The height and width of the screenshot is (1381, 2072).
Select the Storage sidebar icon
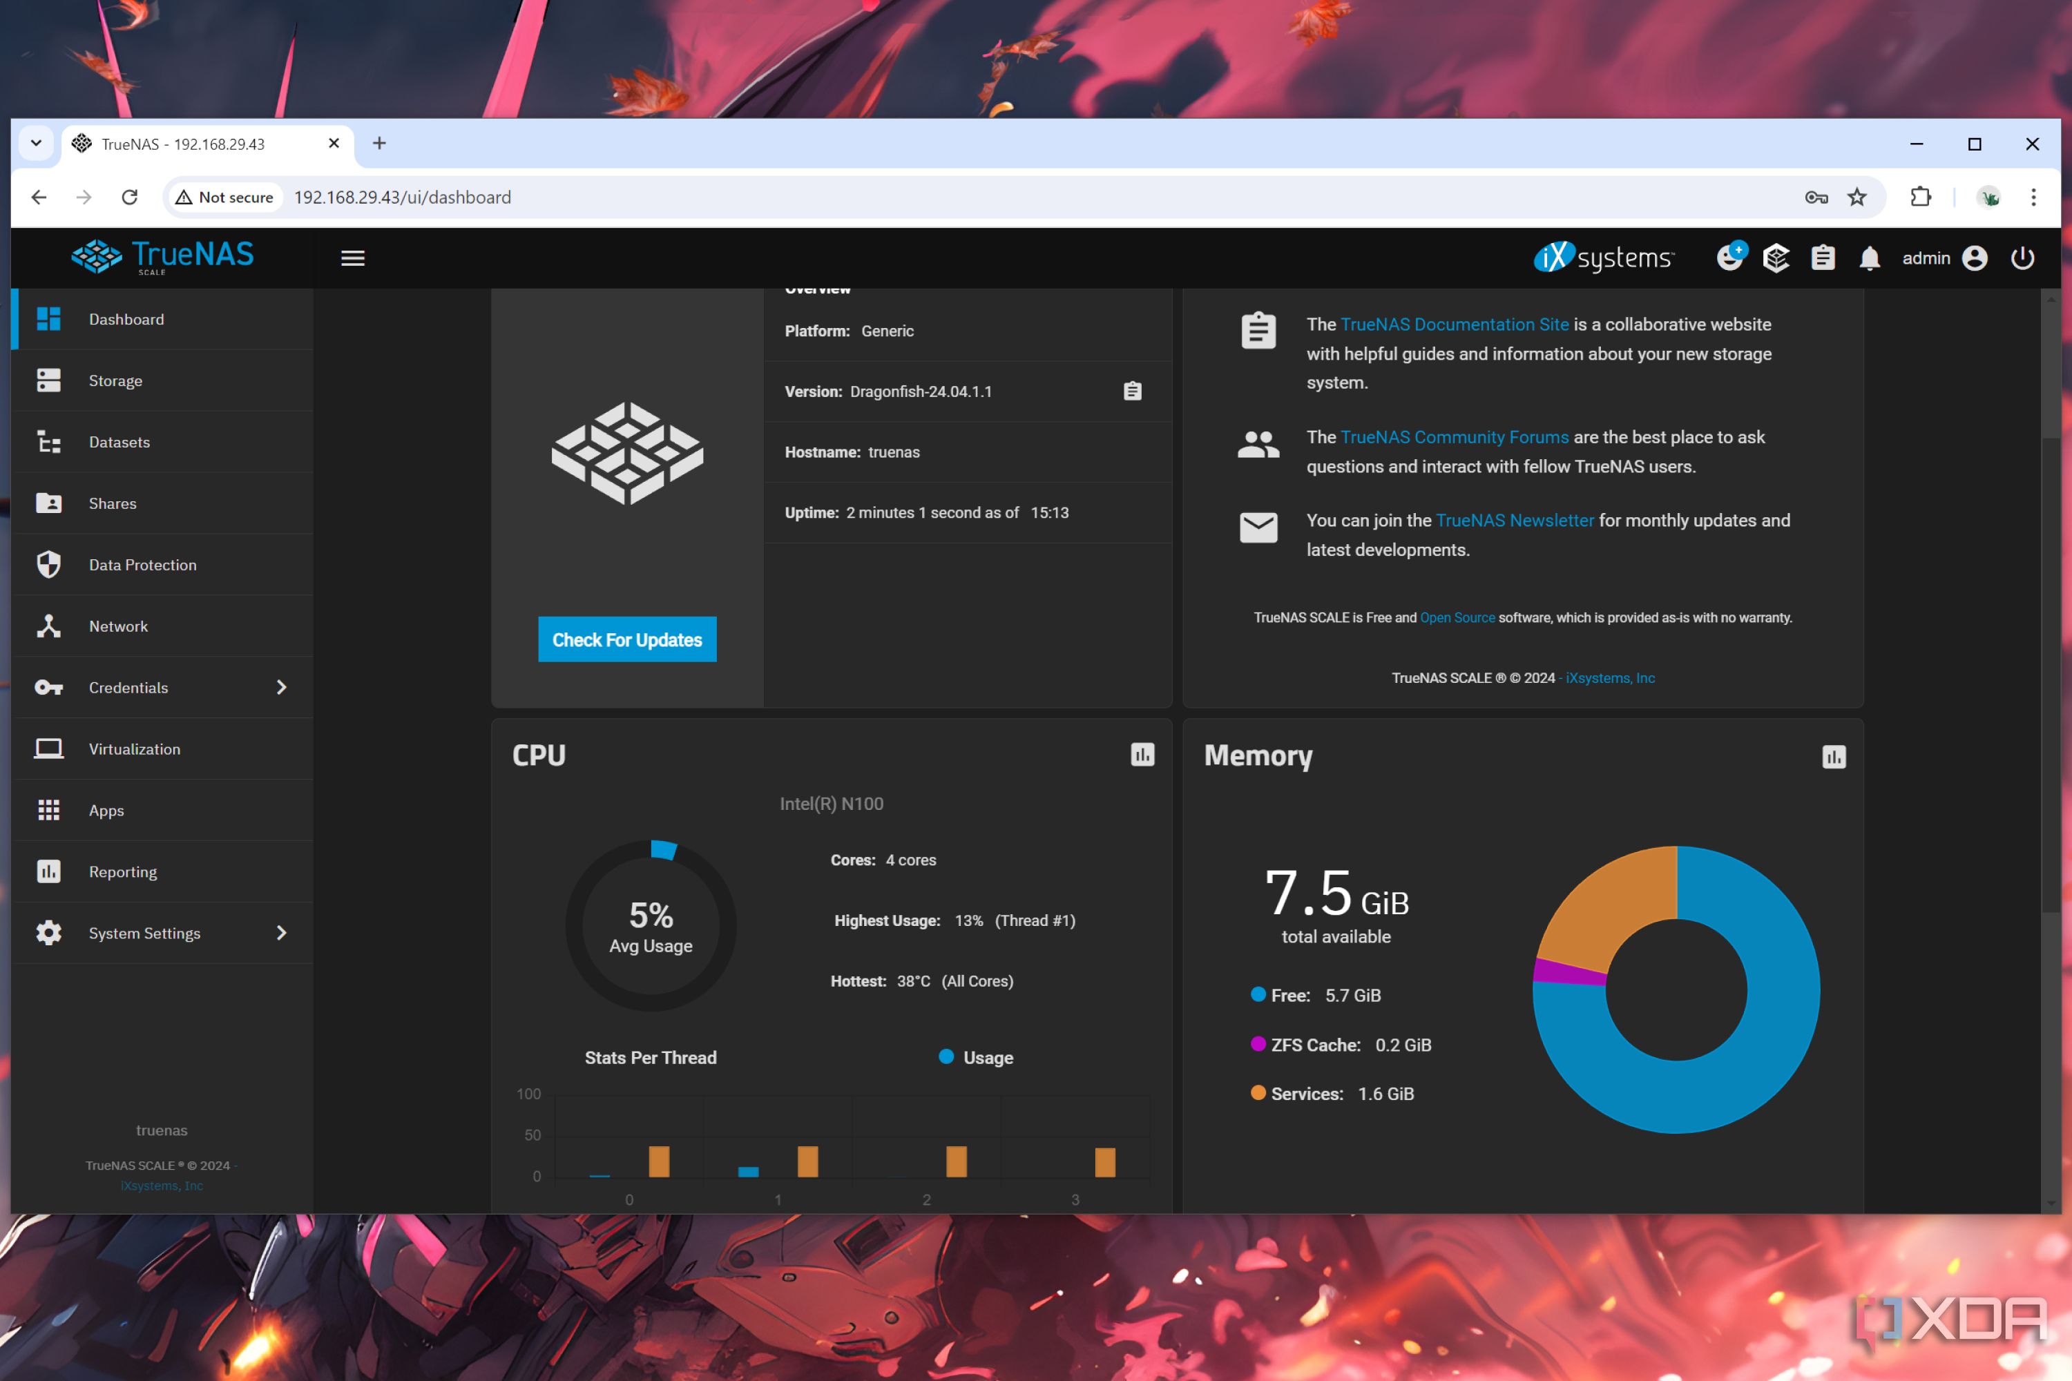tap(48, 380)
